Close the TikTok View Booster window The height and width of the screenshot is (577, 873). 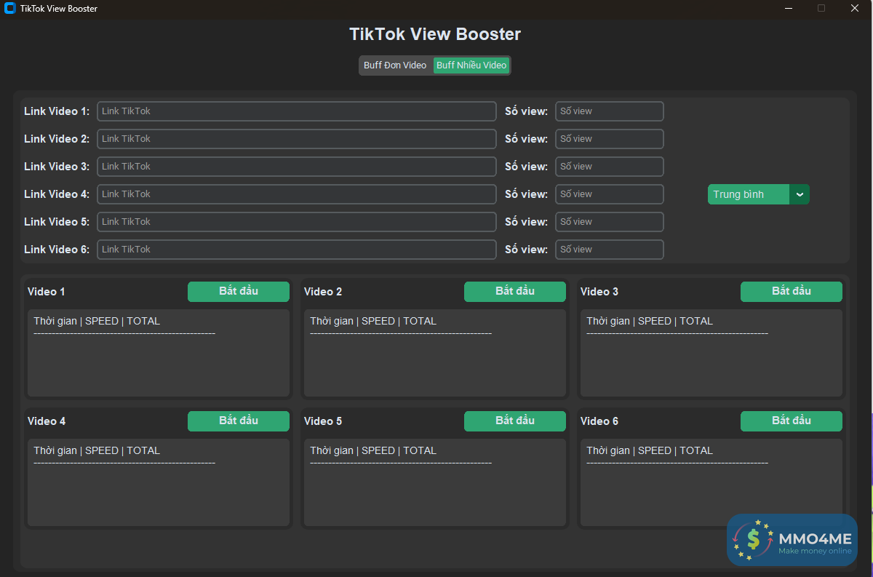coord(855,9)
